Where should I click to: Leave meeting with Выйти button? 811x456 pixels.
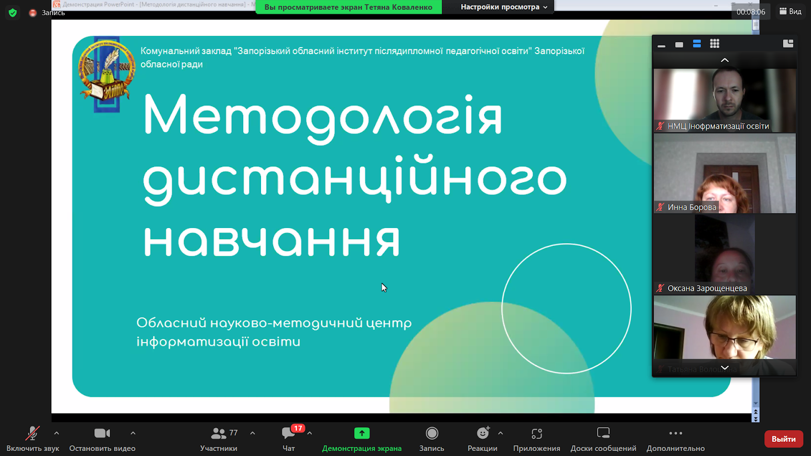[784, 439]
